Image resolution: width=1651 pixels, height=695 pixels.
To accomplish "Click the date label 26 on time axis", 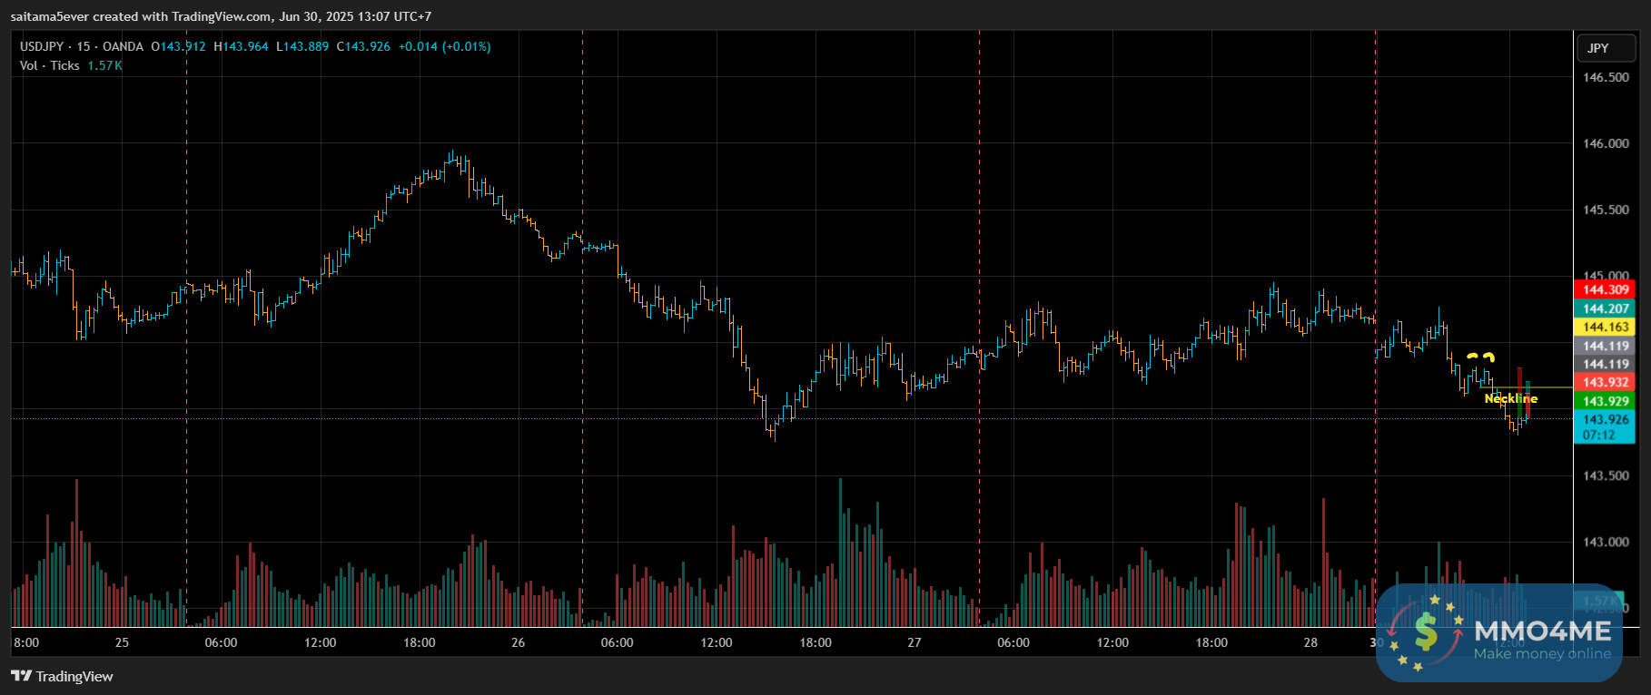I will click(x=518, y=642).
